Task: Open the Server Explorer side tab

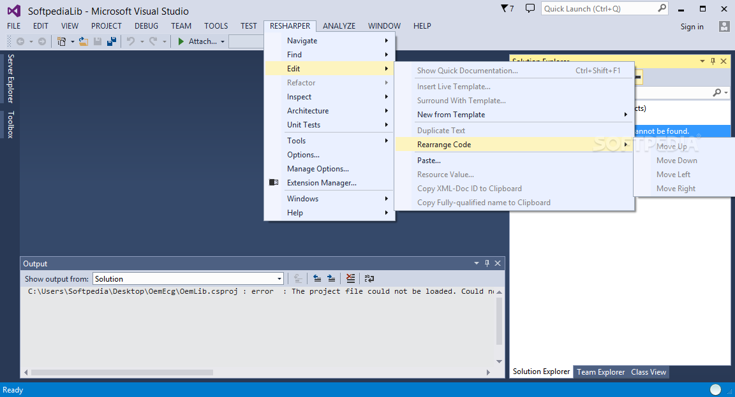Action: [x=10, y=78]
